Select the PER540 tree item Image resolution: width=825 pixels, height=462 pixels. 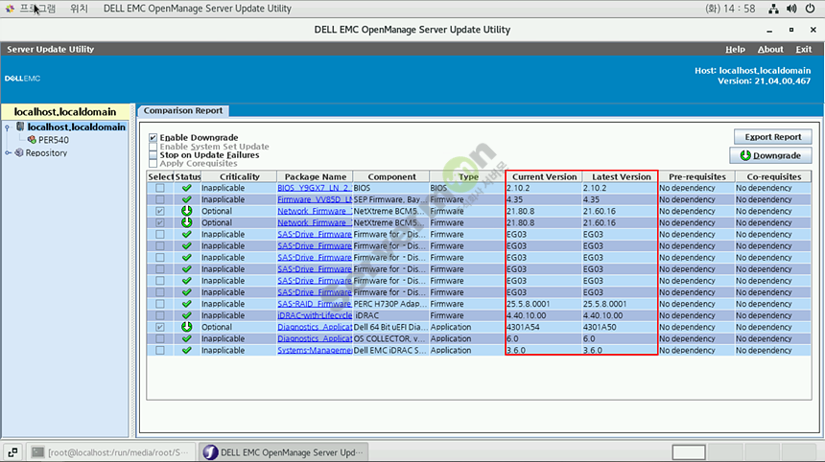pyautogui.click(x=53, y=140)
